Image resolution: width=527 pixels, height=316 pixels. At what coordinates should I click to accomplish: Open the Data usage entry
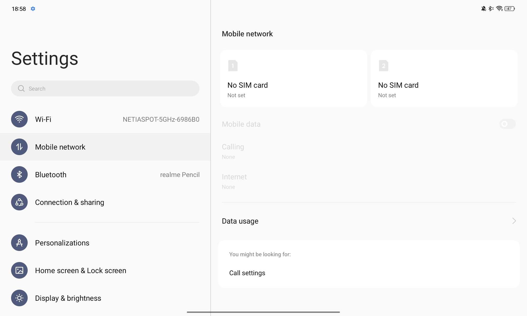(x=369, y=221)
